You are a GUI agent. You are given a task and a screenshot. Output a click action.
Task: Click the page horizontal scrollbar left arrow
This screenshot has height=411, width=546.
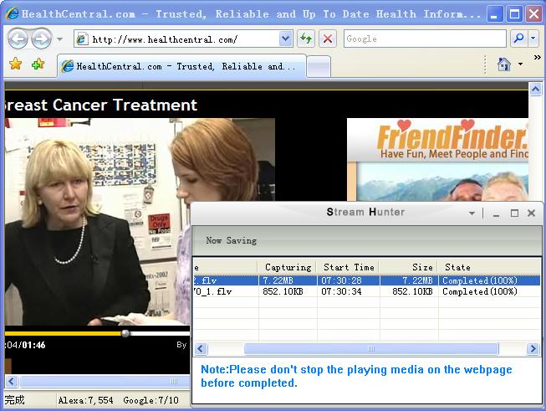click(x=12, y=381)
